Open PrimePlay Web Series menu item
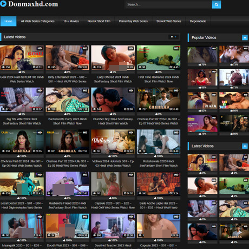 coord(133,21)
